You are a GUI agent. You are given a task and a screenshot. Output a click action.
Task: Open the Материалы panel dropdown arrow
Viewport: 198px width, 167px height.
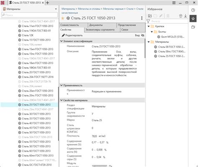(x=56, y=9)
